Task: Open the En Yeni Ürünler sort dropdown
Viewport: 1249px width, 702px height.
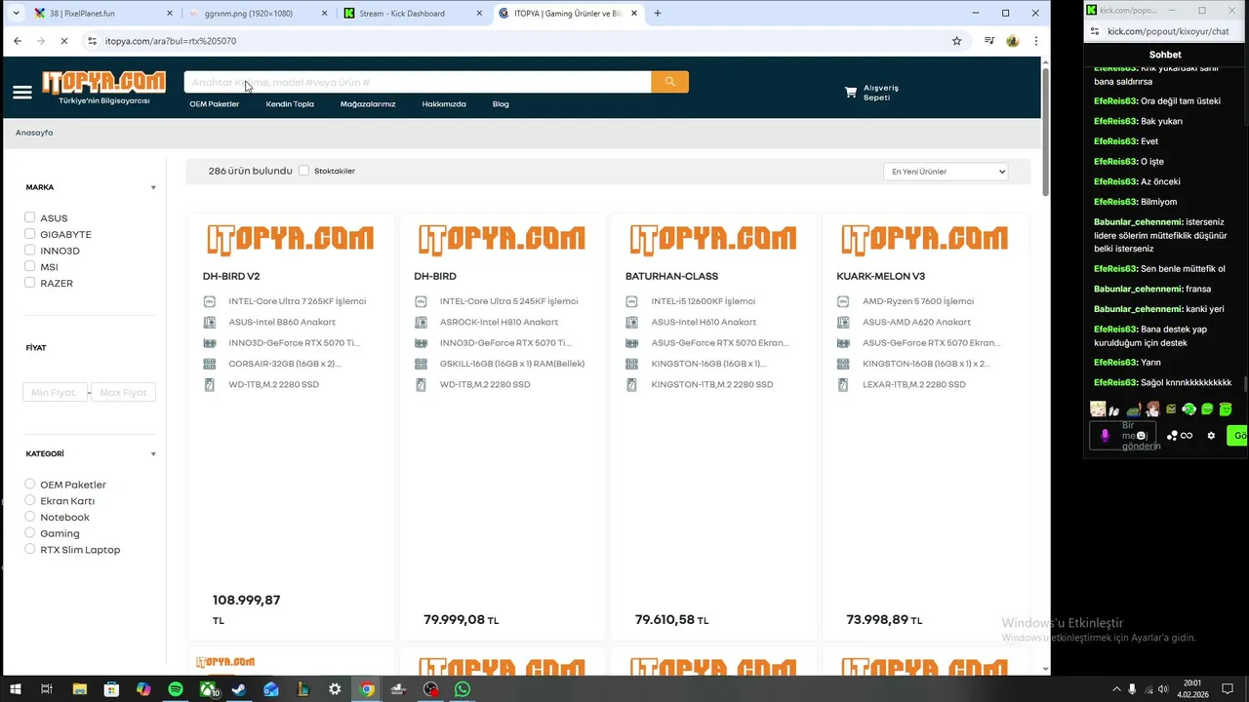Action: point(945,172)
